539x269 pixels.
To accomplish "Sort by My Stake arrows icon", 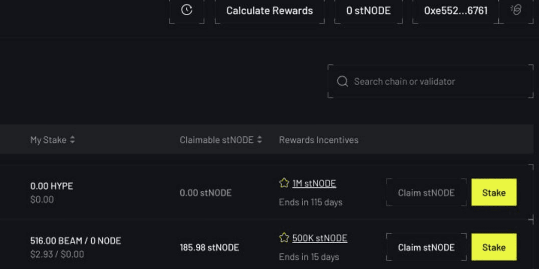I will 73,140.
